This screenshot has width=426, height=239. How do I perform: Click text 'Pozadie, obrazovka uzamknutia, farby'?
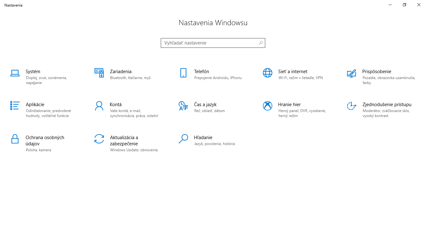[x=389, y=80]
